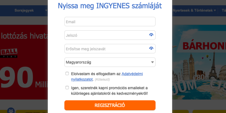226x113 pixels.
Task: Open the Adatvédelmi nyilatkozatot link
Action: point(107,77)
